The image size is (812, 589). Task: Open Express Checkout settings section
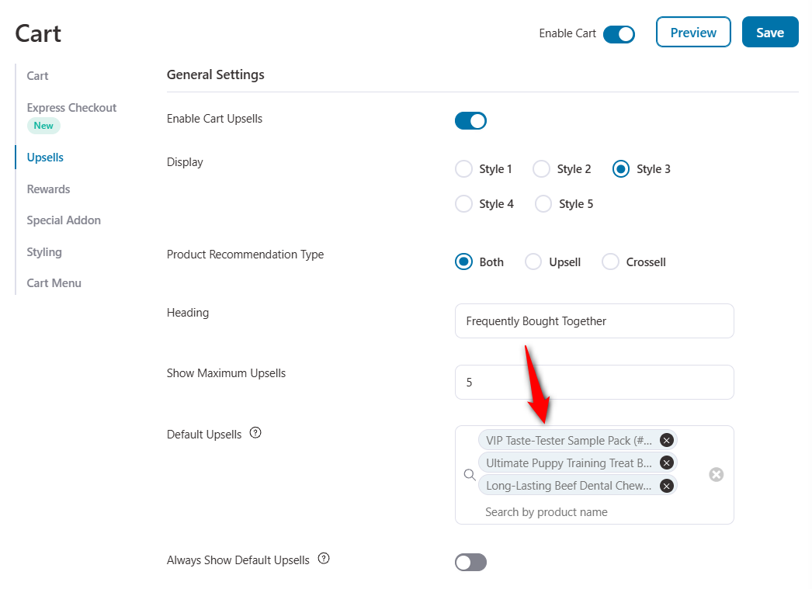(x=71, y=108)
